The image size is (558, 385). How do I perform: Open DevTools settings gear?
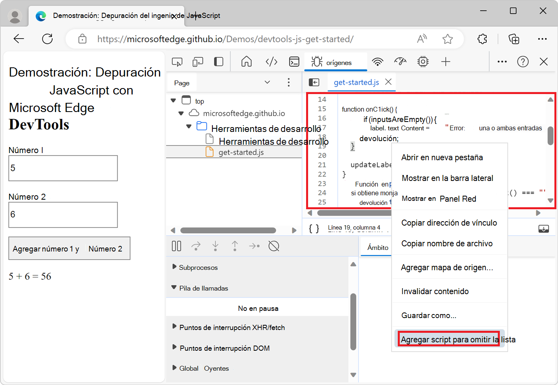(423, 62)
